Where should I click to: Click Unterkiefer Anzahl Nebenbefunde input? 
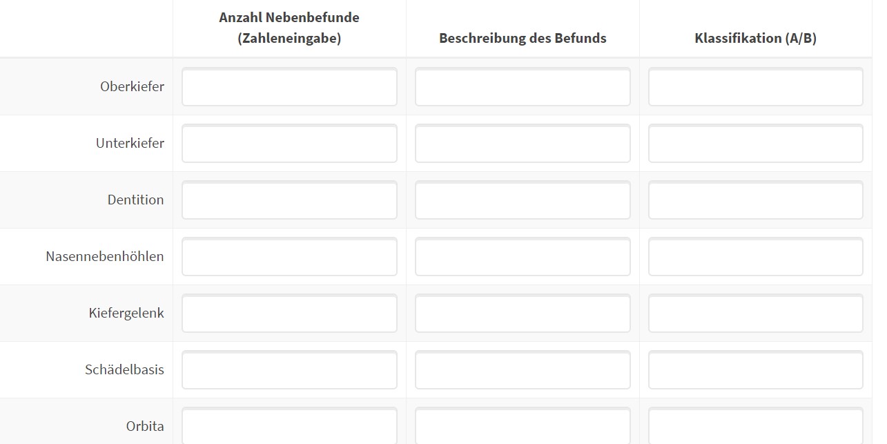tap(289, 144)
